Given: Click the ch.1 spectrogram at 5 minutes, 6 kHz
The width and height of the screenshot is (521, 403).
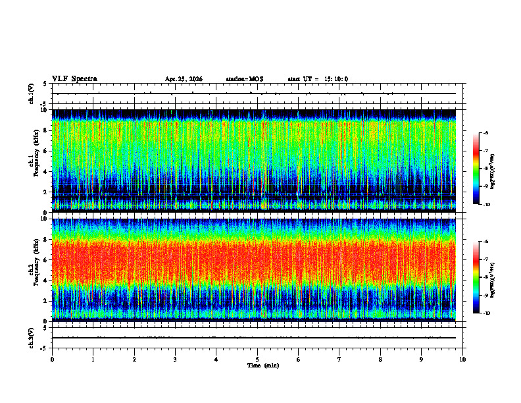Looking at the screenshot, I should point(257,151).
